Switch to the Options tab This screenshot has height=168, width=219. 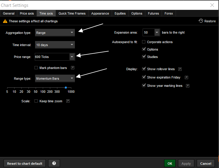137,13
